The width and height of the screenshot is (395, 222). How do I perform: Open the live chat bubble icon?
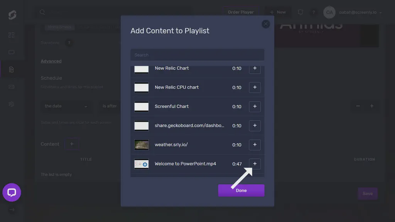pos(12,193)
